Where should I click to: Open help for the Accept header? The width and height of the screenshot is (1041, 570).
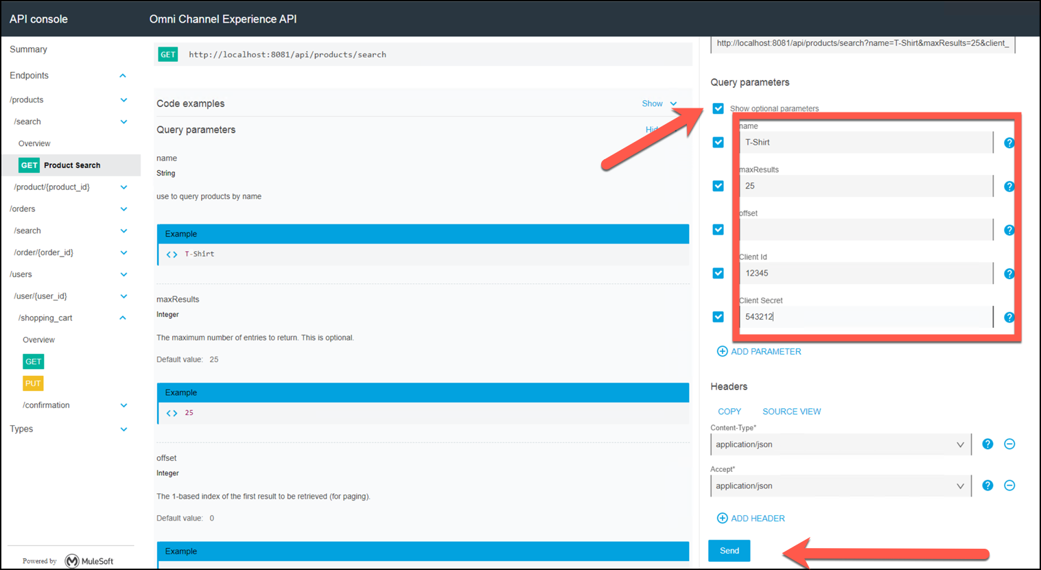[987, 485]
